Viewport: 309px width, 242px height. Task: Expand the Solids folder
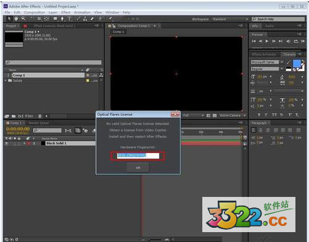pos(6,81)
